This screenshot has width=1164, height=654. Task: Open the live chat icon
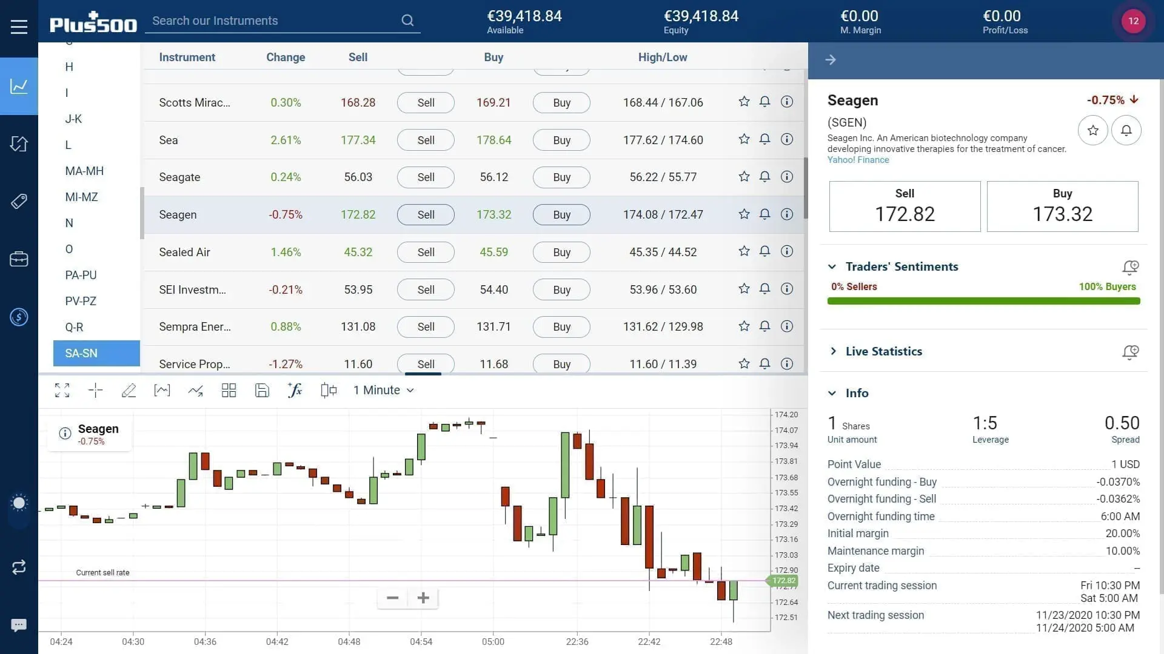click(19, 625)
